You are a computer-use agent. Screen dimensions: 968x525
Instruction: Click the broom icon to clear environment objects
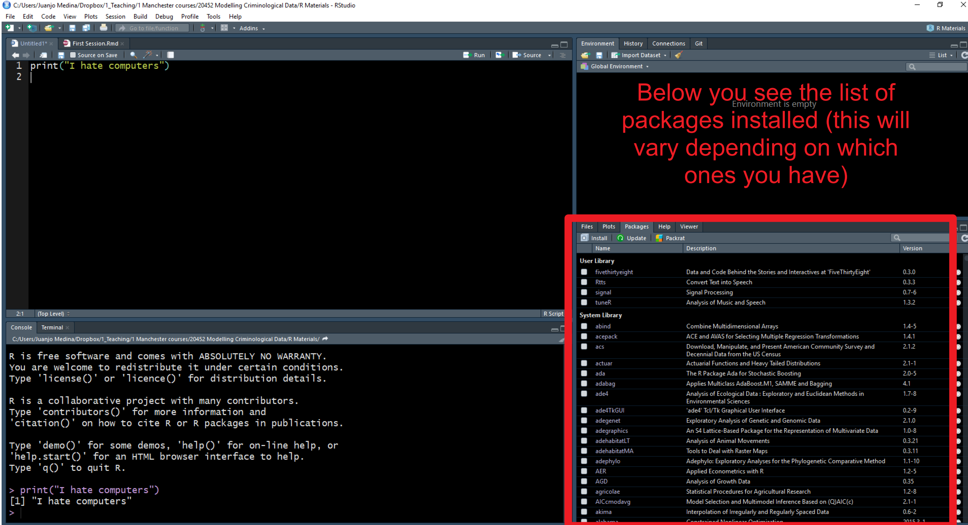tap(678, 55)
